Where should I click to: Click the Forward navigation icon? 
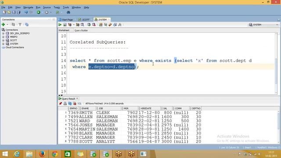[47, 12]
